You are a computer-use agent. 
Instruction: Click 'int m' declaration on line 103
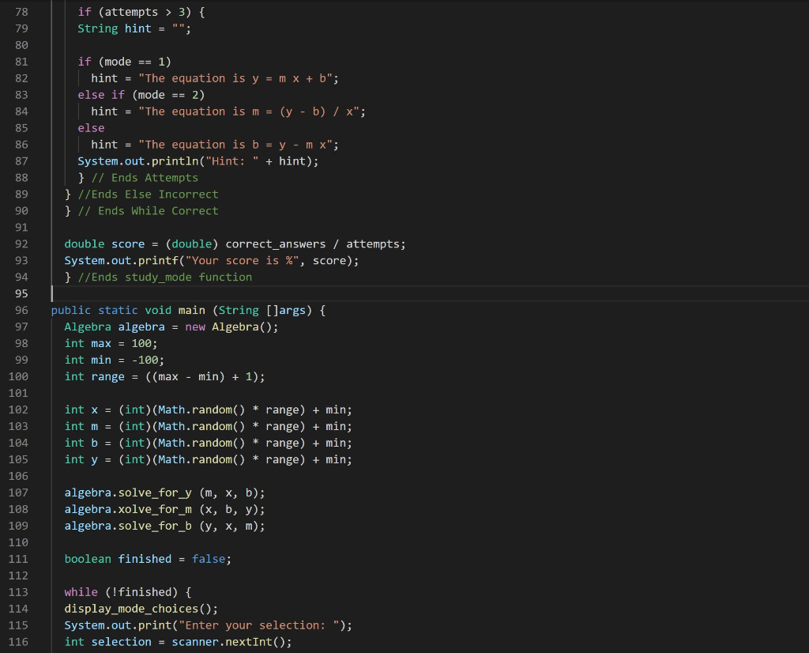(x=81, y=426)
